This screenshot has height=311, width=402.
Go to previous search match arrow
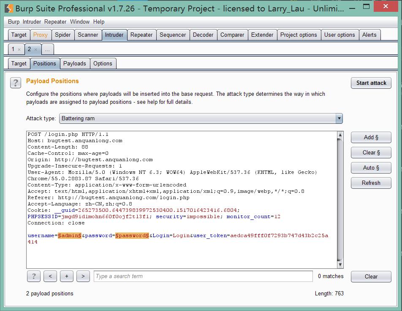(50, 276)
